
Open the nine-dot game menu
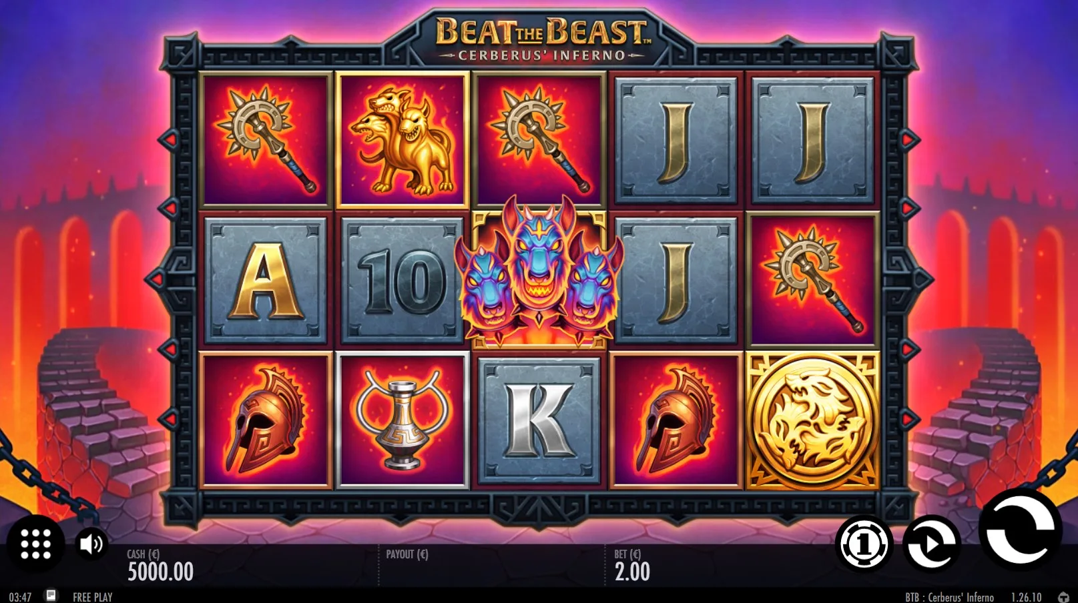tap(35, 544)
